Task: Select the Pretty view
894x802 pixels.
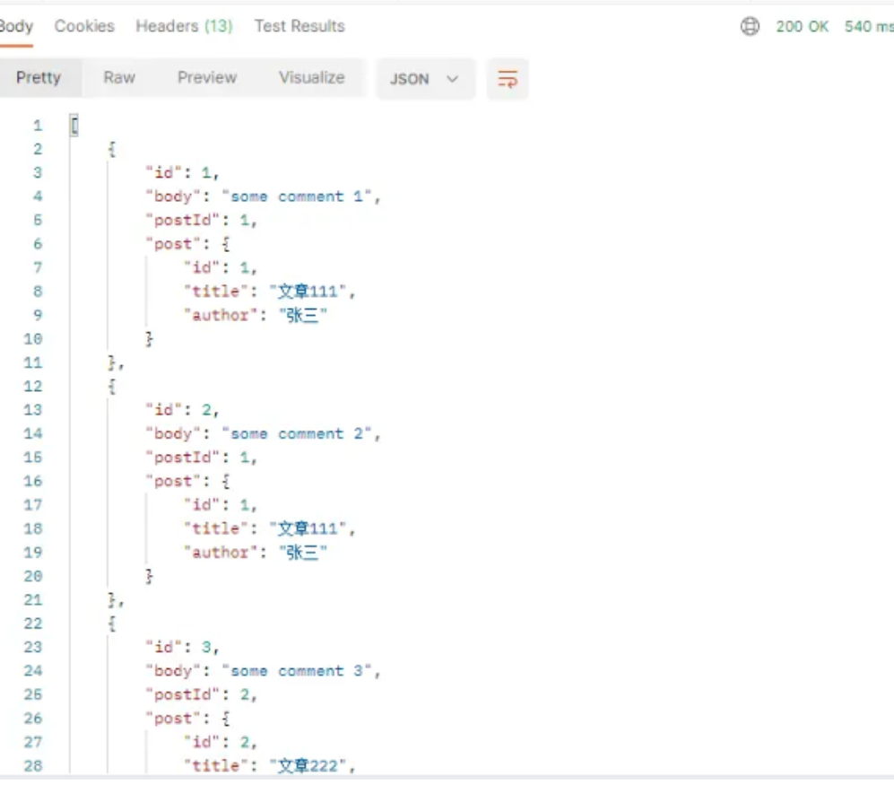Action: coord(39,77)
